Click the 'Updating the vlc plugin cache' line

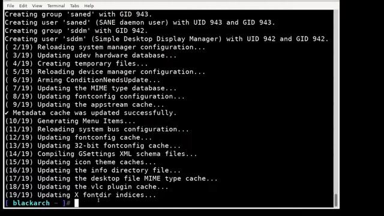86,187
